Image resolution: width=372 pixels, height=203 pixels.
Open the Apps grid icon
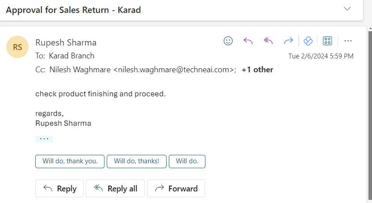pos(327,41)
